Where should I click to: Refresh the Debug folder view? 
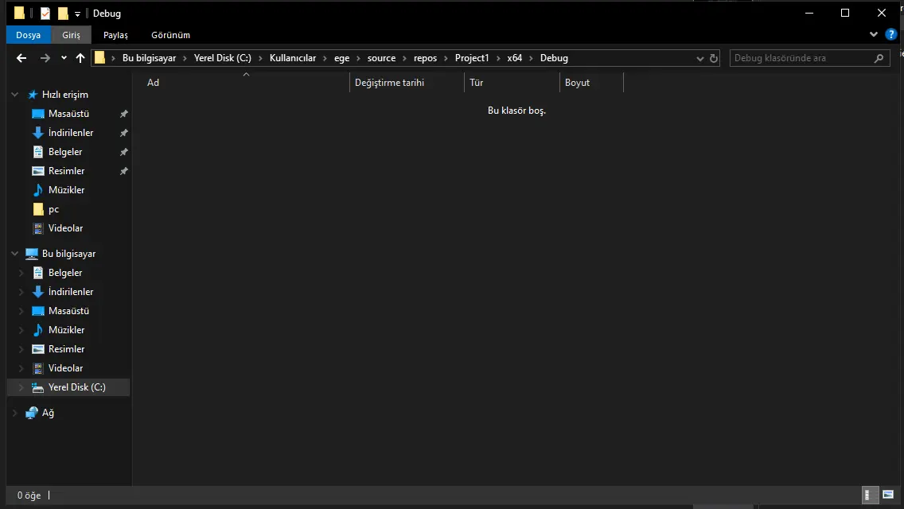pos(714,58)
